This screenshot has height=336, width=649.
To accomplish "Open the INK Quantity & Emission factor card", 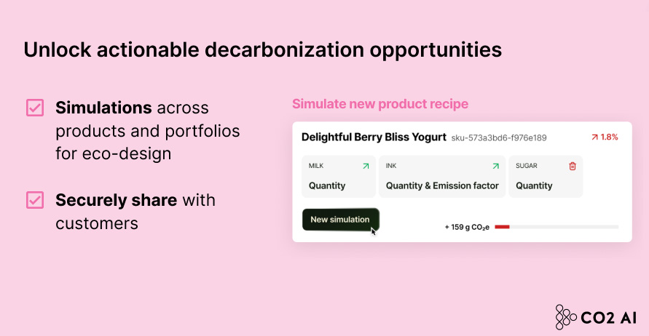I will click(x=442, y=176).
